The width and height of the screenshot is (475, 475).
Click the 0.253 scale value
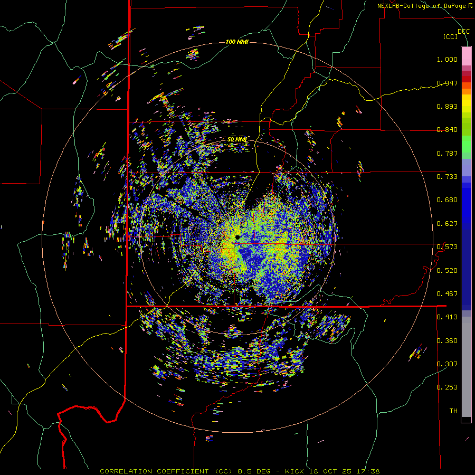click(x=447, y=387)
